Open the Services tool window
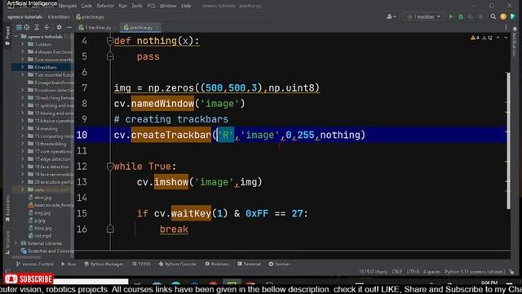Image resolution: width=522 pixels, height=294 pixels. (x=280, y=264)
